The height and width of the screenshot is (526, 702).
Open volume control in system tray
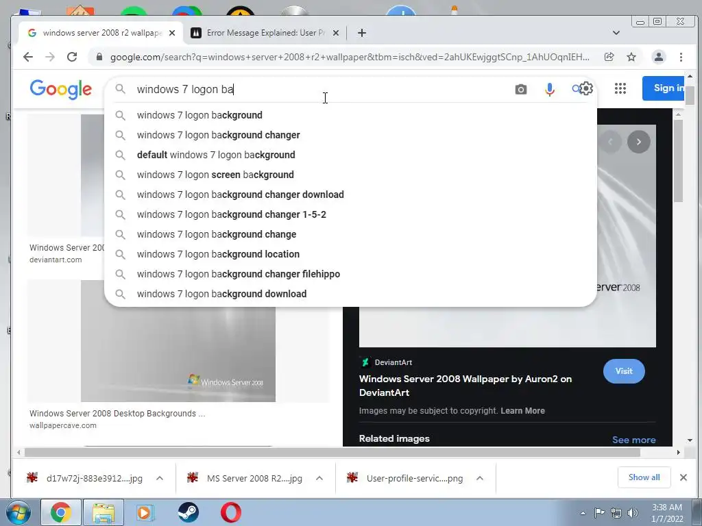[632, 513]
